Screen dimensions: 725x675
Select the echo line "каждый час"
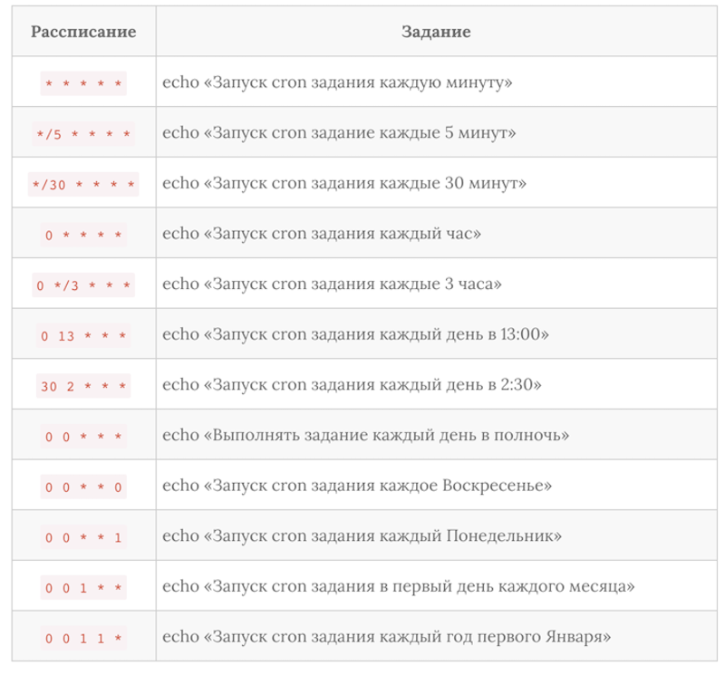coord(322,234)
